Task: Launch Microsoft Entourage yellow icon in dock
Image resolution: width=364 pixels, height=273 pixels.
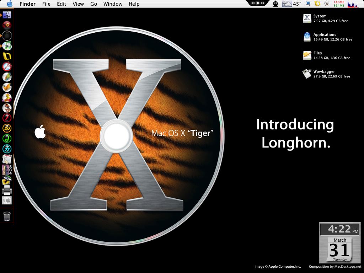Action: click(7, 56)
